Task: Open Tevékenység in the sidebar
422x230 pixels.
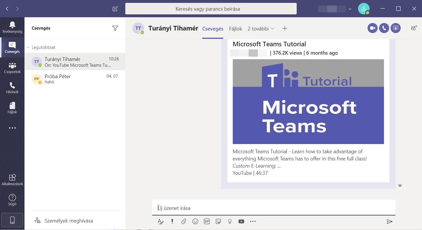Action: click(12, 27)
